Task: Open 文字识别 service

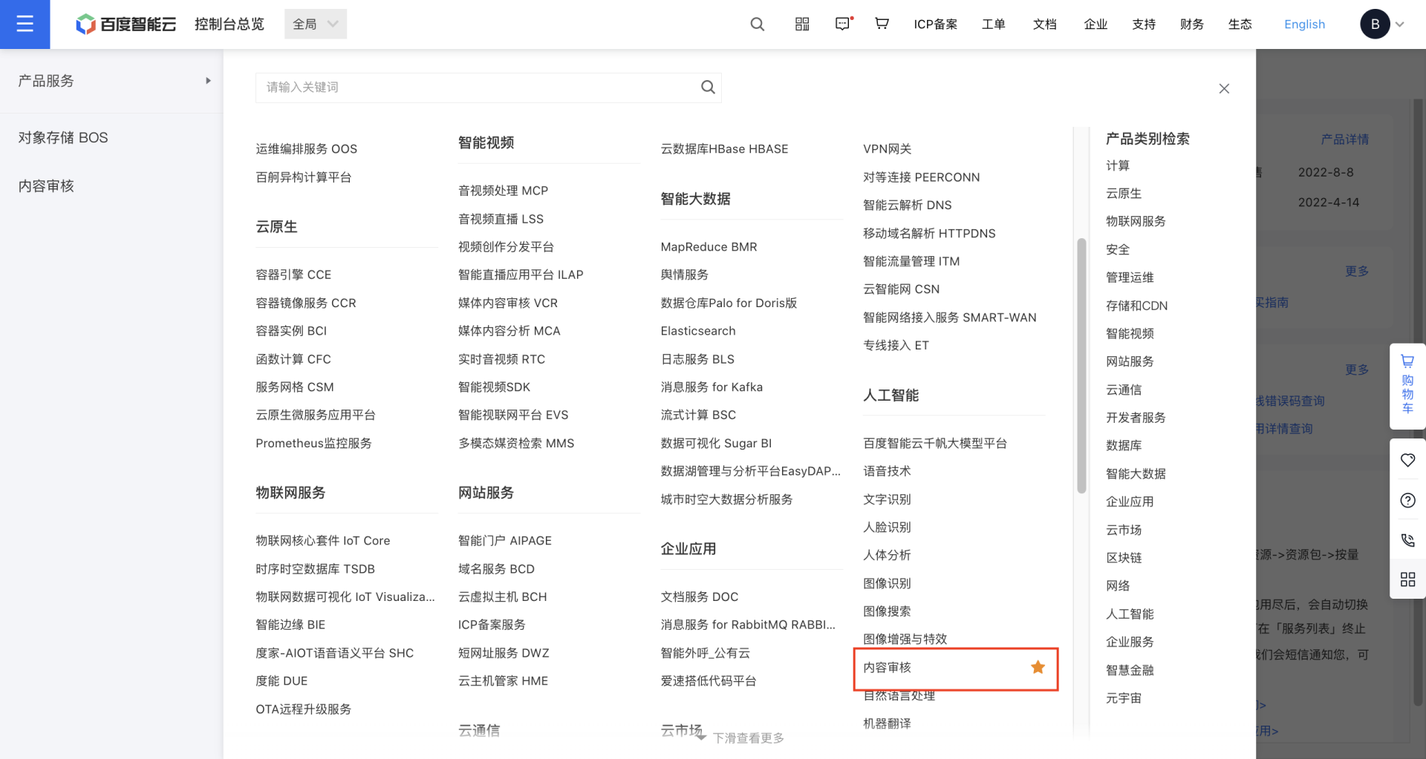Action: [x=887, y=499]
